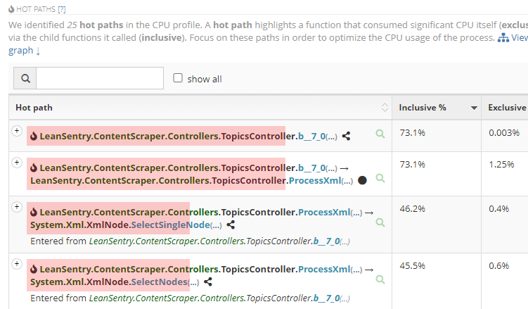Image resolution: width=528 pixels, height=309 pixels.
Task: Focus the hot path filter input field
Action: [x=100, y=79]
